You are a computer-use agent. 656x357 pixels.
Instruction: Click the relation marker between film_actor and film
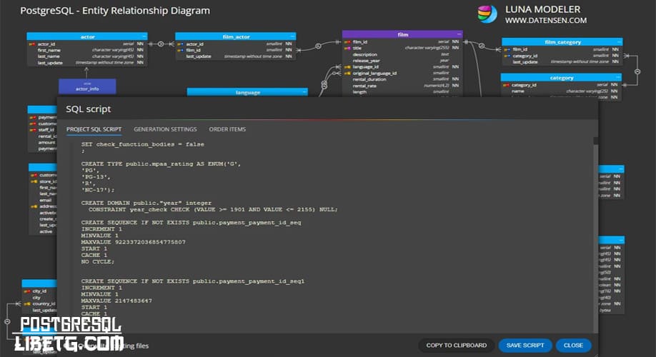pos(319,46)
